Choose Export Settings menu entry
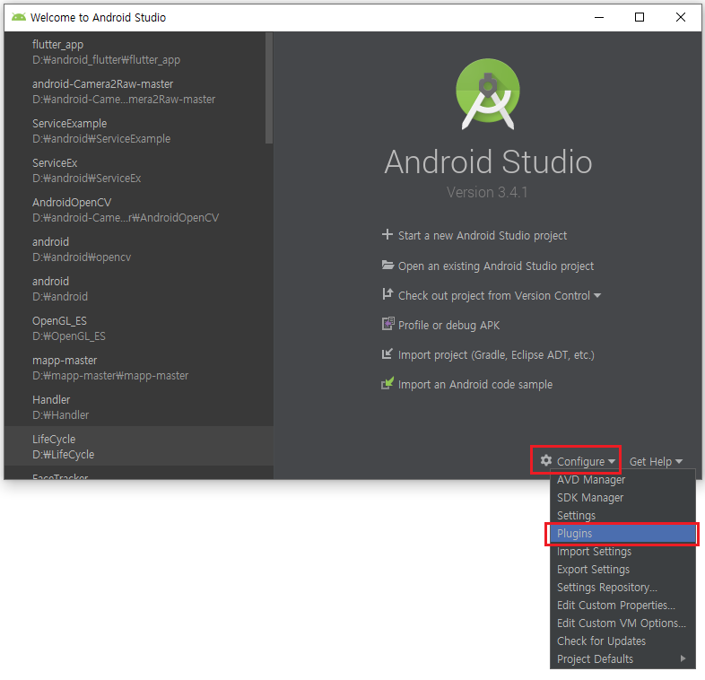This screenshot has height=680, width=705. [x=622, y=570]
